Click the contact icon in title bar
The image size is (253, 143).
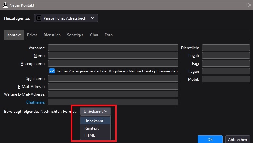click(x=5, y=5)
